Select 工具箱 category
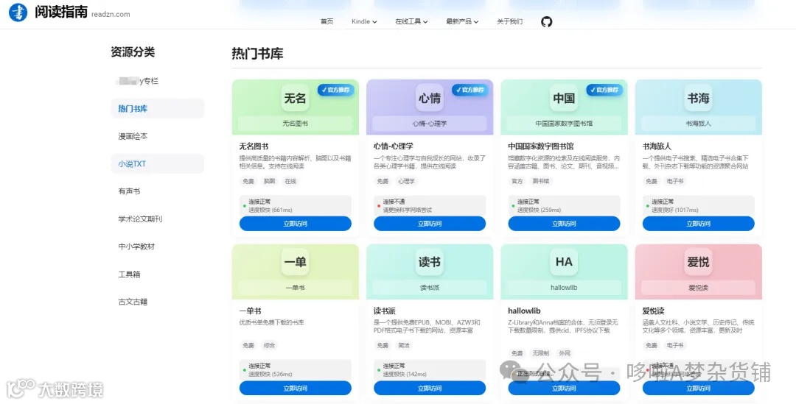Viewport: 796px width, 404px height. pyautogui.click(x=158, y=274)
